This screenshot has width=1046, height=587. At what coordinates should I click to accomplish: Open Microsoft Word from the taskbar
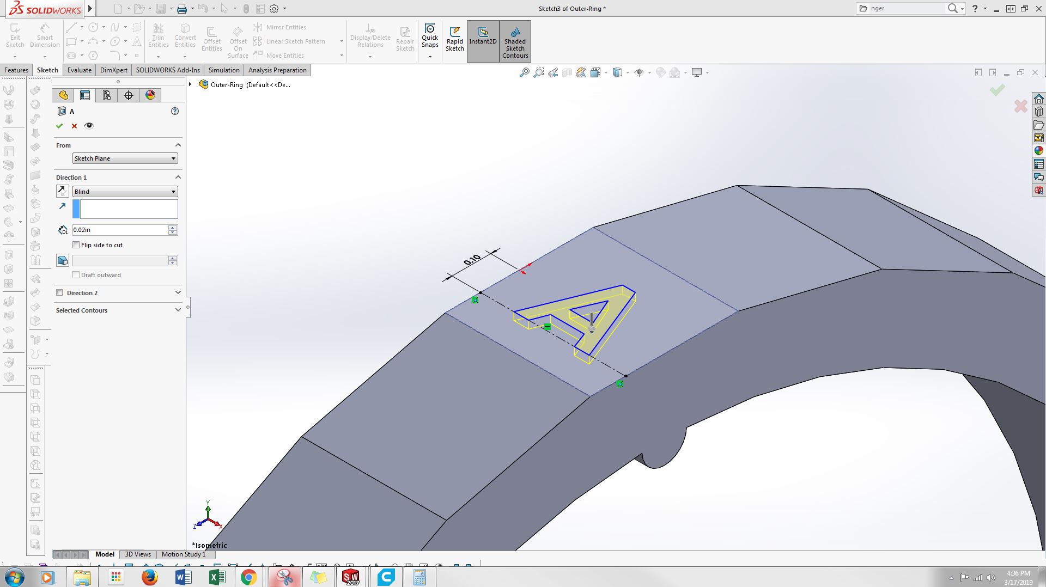tap(183, 577)
